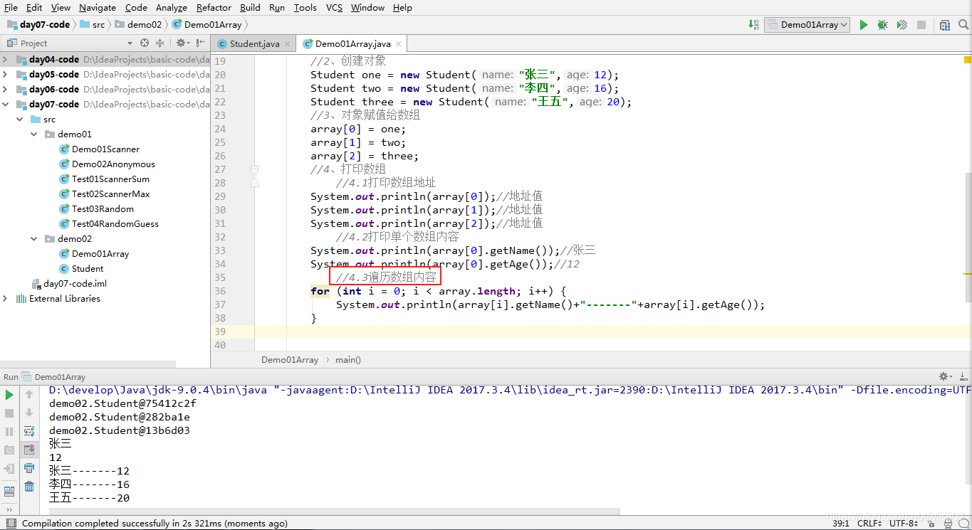The width and height of the screenshot is (972, 530).
Task: Click CRLF line separator in status bar
Action: 869,523
